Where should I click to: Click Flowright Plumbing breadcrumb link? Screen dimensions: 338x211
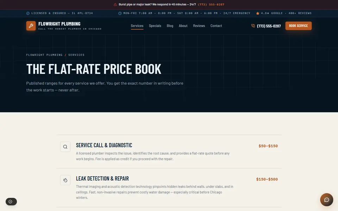point(44,55)
